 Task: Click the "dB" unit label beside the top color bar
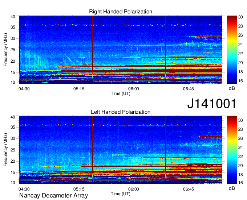click(x=232, y=88)
